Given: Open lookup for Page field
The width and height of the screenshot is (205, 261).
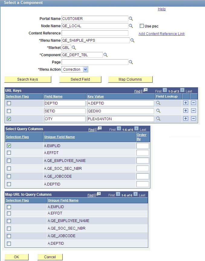Looking at the screenshot, I should click(131, 62).
